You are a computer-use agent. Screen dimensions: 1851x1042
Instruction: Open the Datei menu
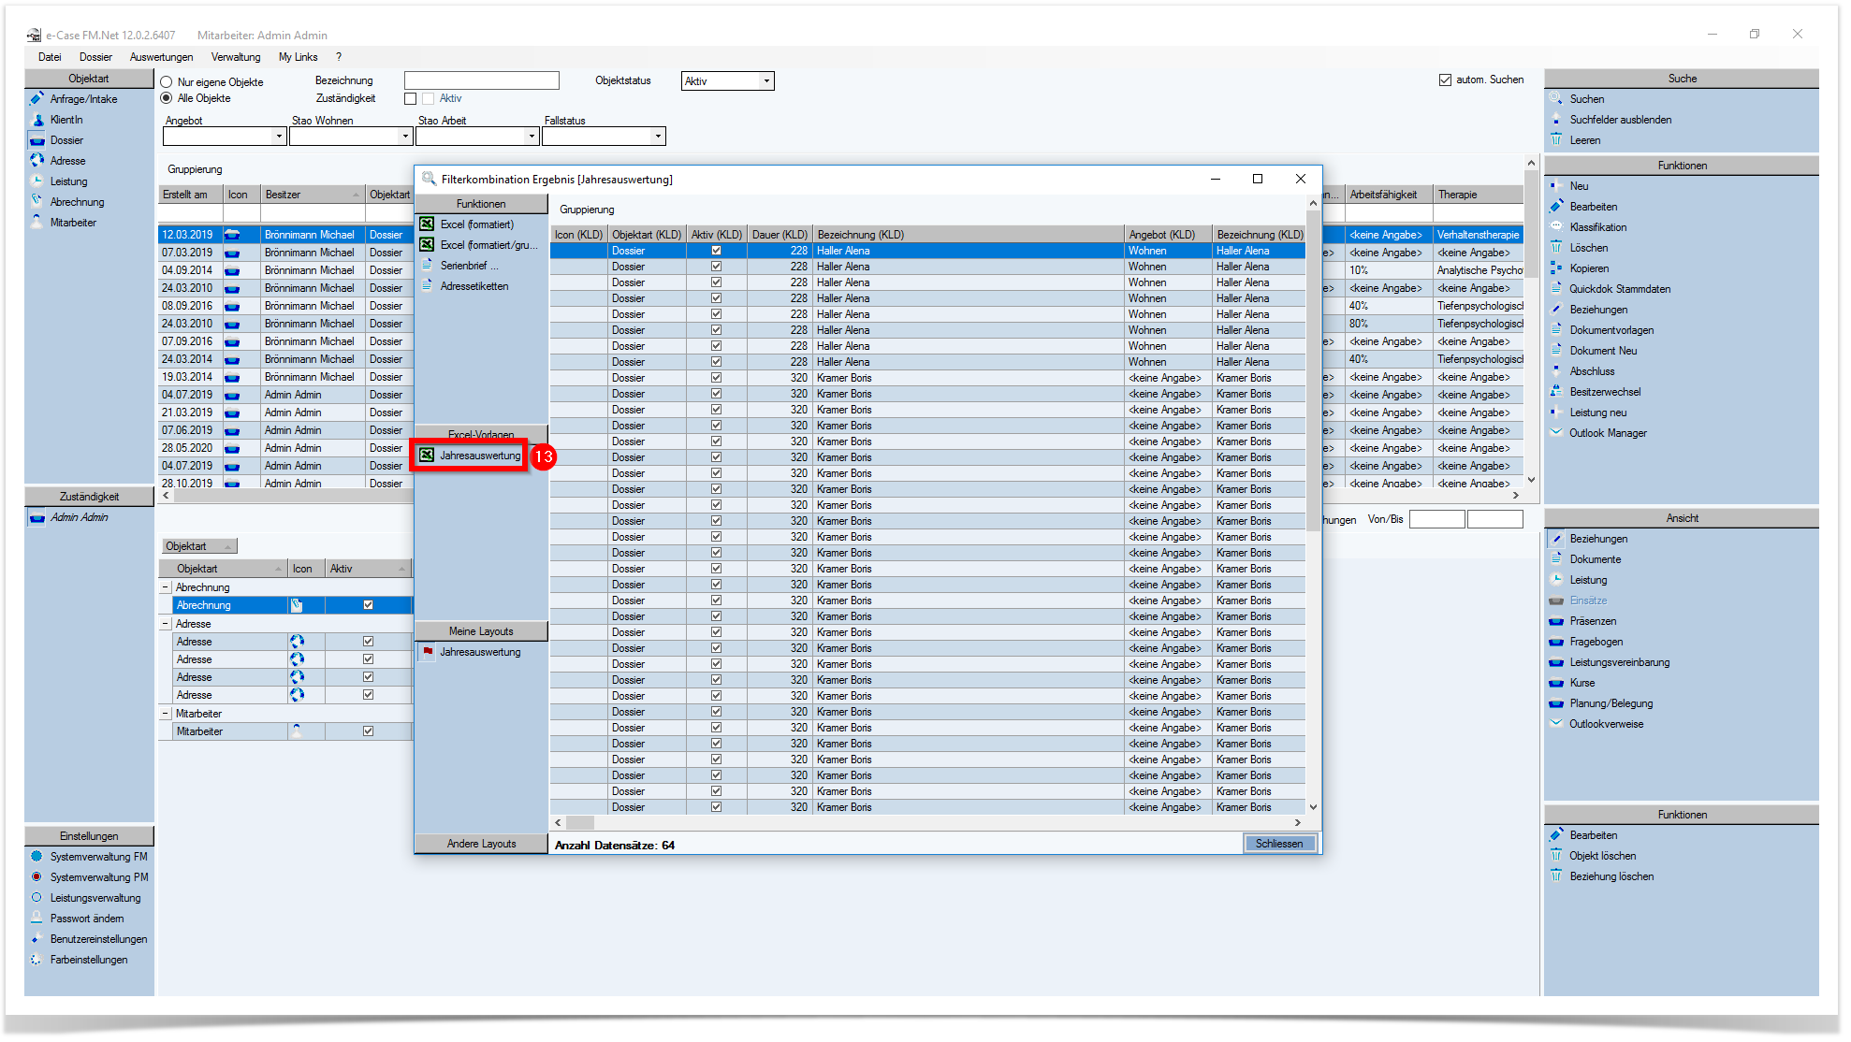click(x=50, y=57)
